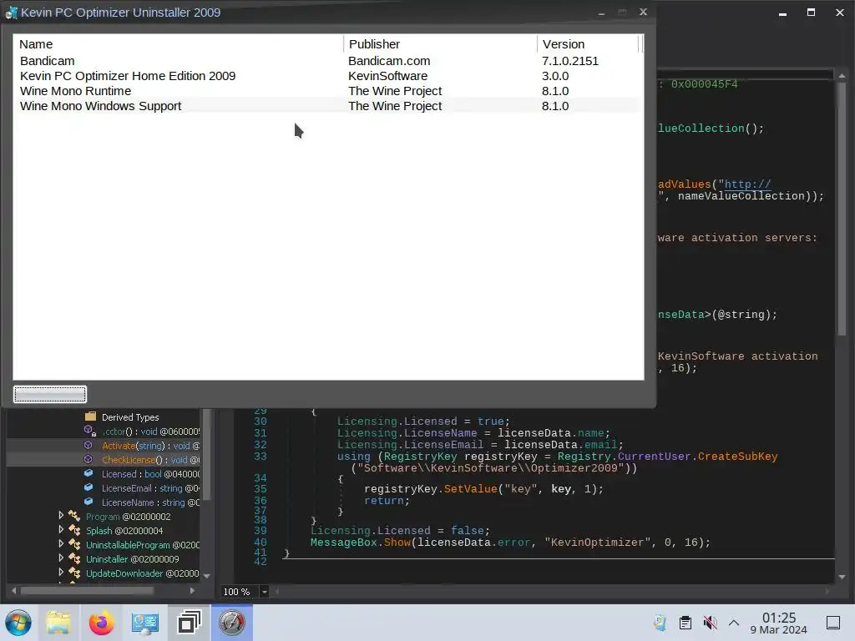This screenshot has height=641, width=855.
Task: Select the Licensed : bool field
Action: pyautogui.click(x=150, y=474)
